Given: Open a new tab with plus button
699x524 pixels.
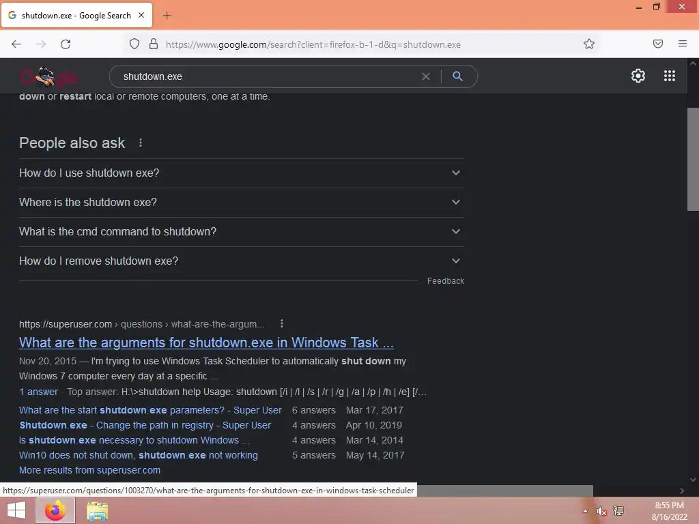Looking at the screenshot, I should point(167,16).
